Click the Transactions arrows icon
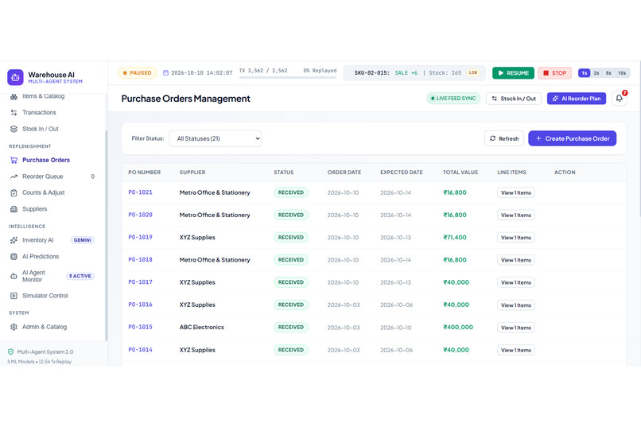Screen dimensions: 641x427 (x=14, y=112)
